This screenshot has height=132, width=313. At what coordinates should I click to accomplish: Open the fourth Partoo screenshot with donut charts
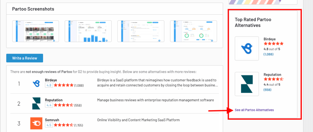[193, 31]
